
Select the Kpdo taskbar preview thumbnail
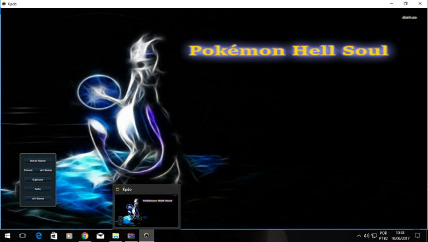147,210
